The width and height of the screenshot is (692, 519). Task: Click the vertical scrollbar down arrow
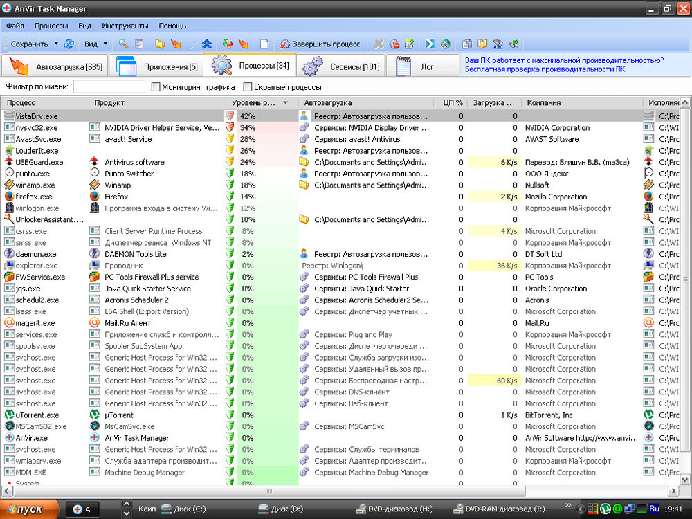pos(685,480)
